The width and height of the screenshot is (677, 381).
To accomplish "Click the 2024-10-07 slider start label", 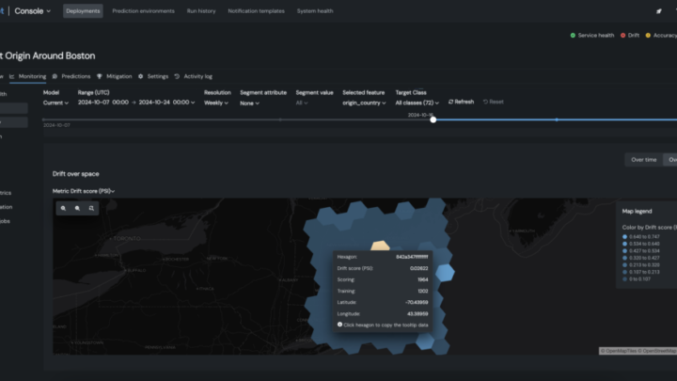I will pyautogui.click(x=56, y=125).
